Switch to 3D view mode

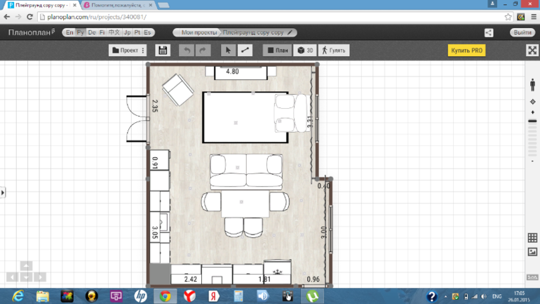tap(304, 51)
